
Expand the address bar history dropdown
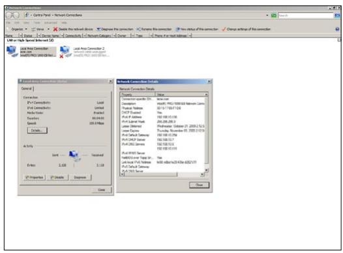[267, 15]
